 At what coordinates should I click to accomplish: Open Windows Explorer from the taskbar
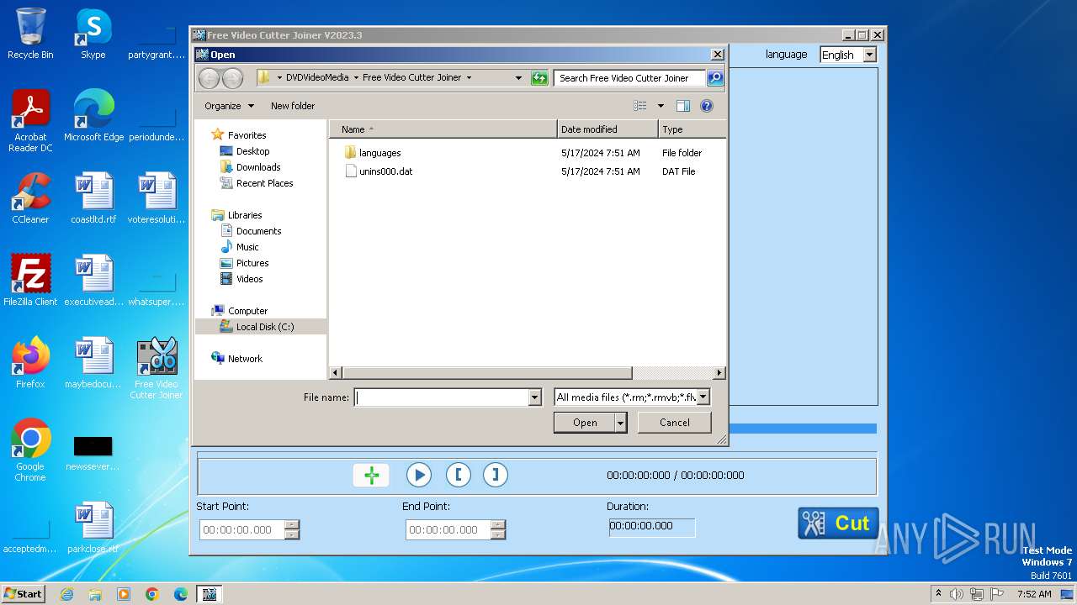coord(95,594)
